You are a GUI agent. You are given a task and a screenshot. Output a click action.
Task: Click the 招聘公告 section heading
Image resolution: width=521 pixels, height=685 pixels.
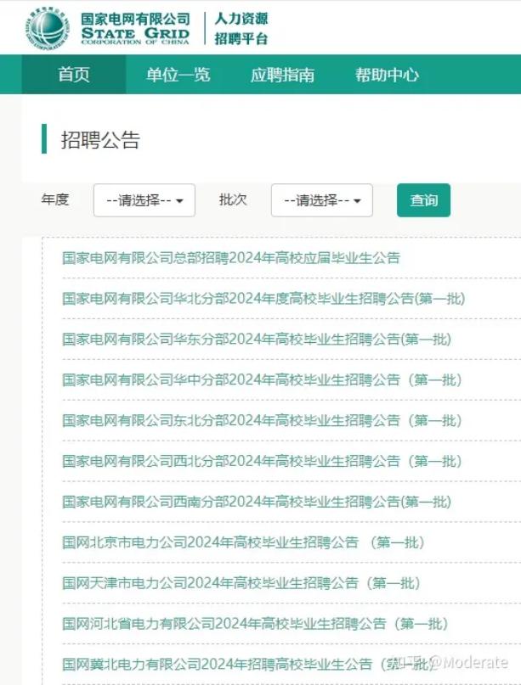point(100,140)
